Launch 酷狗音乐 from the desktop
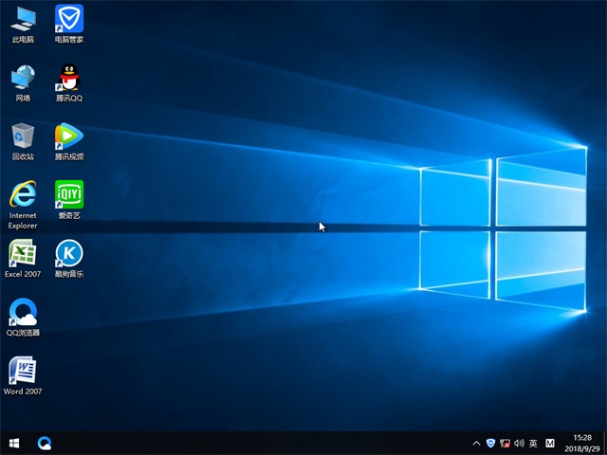The width and height of the screenshot is (607, 455). tap(68, 254)
